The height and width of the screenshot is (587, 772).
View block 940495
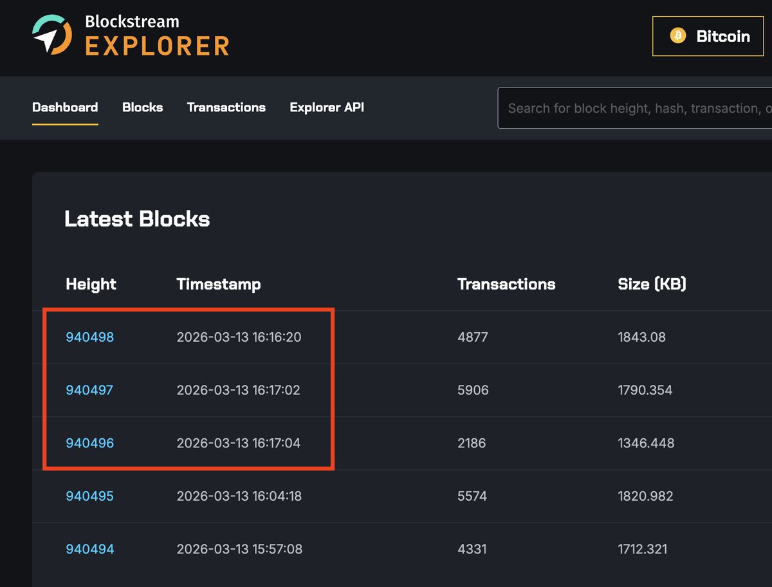(89, 496)
